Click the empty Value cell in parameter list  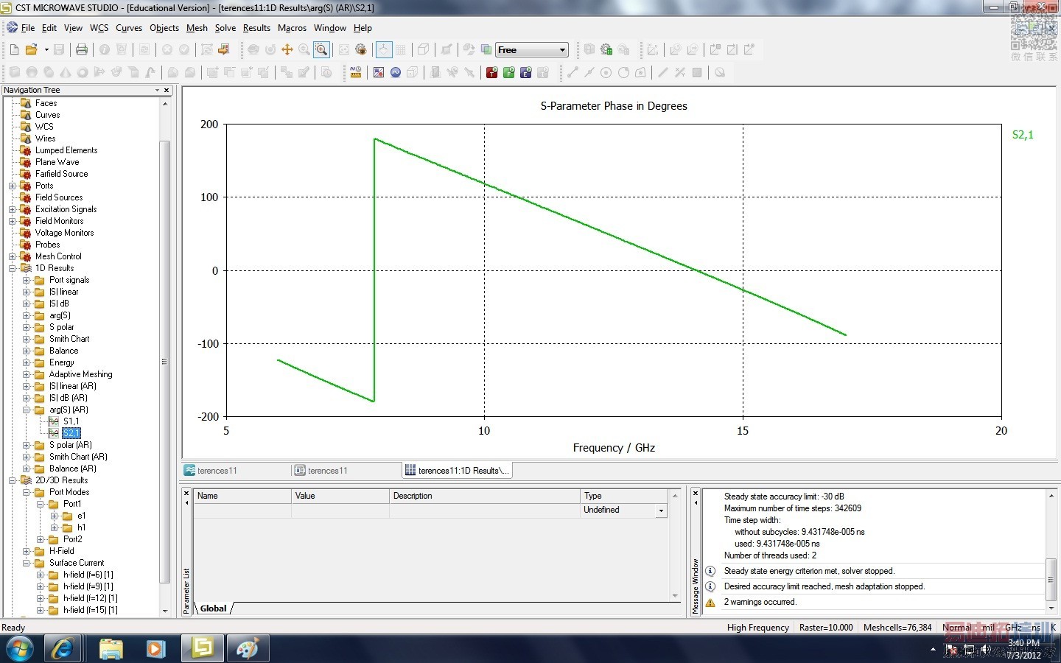click(x=340, y=511)
